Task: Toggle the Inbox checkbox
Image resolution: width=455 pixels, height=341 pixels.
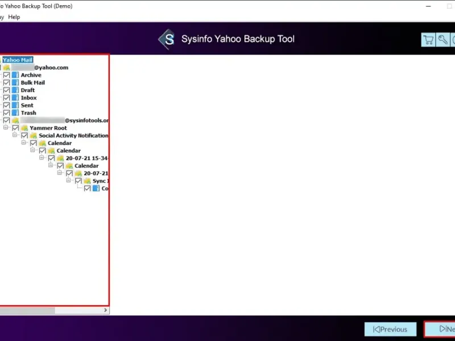Action: (x=6, y=98)
